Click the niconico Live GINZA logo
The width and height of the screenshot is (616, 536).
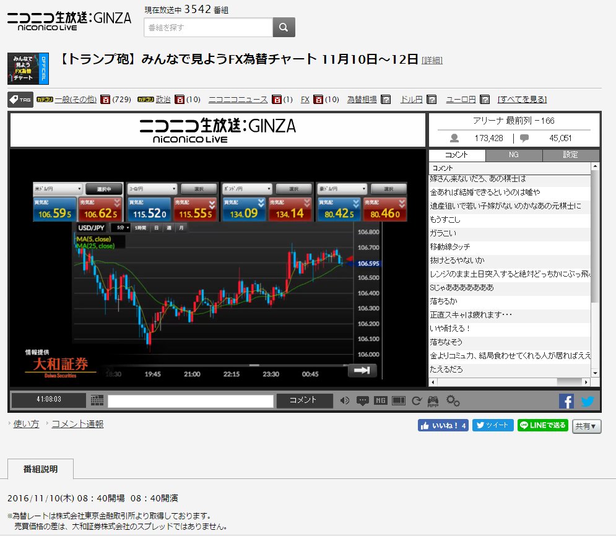[x=69, y=21]
